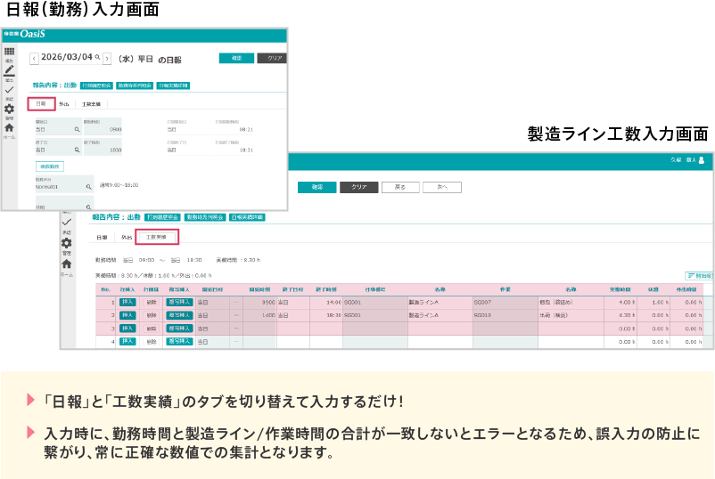
Task: Click the 製造ラインA name in row 1
Action: (x=423, y=303)
